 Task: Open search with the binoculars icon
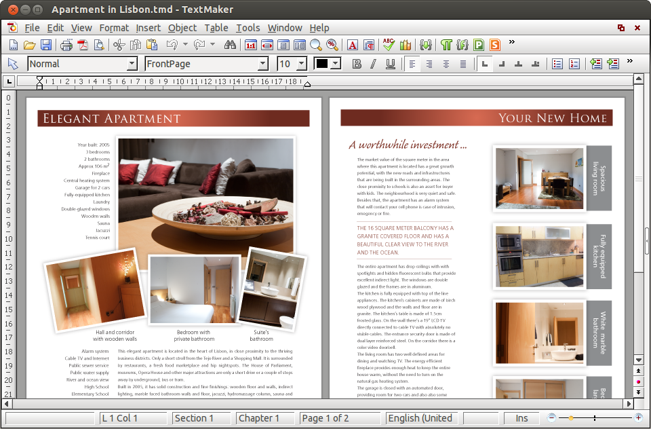[230, 45]
